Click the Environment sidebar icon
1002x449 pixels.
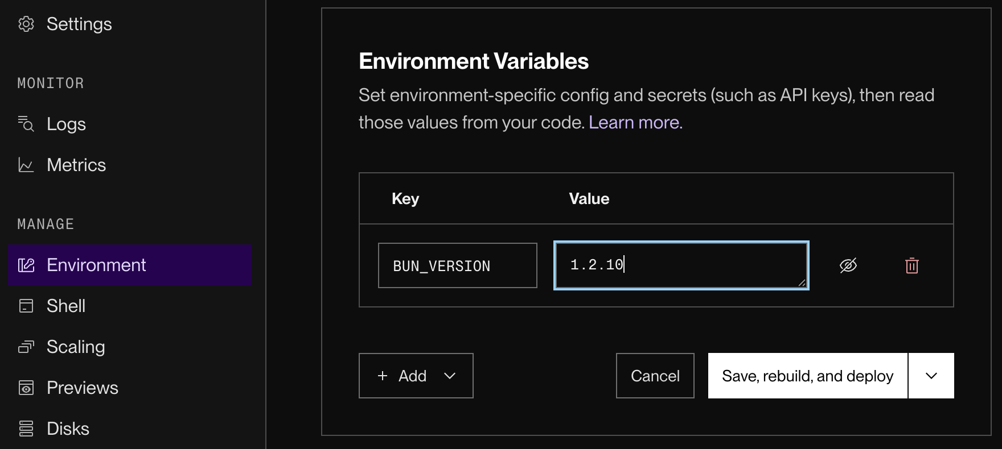point(25,264)
